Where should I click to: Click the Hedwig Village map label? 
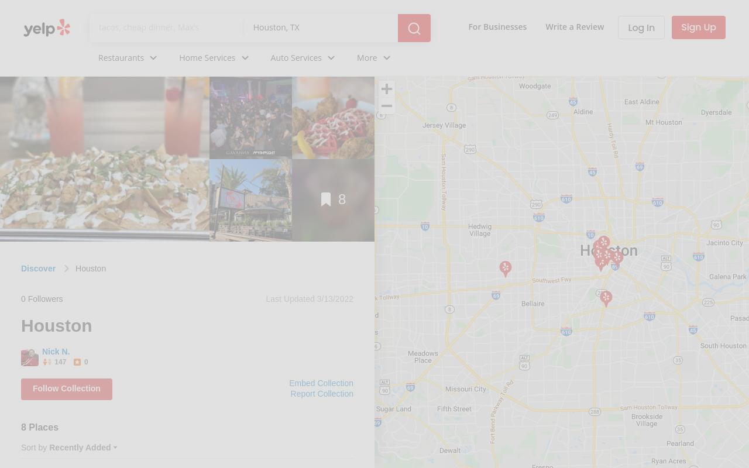coord(480,230)
